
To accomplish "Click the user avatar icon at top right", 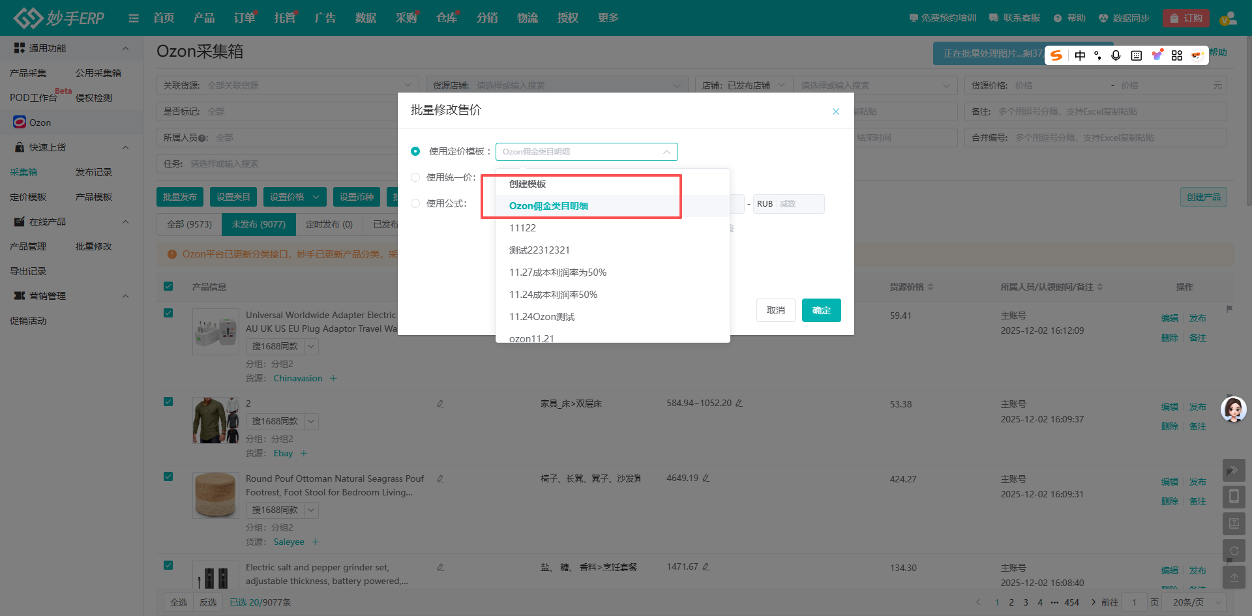I will pyautogui.click(x=1228, y=18).
